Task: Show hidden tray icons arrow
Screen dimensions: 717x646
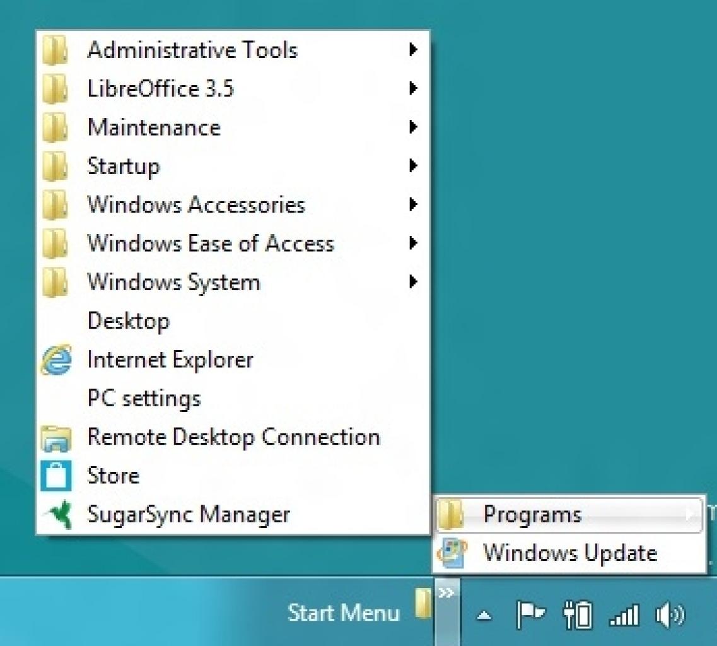Action: pyautogui.click(x=484, y=616)
